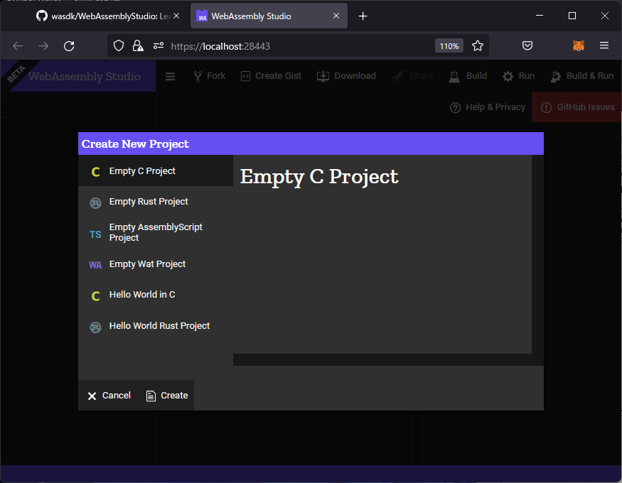
Task: Bookmark this page with the star icon
Action: point(478,46)
